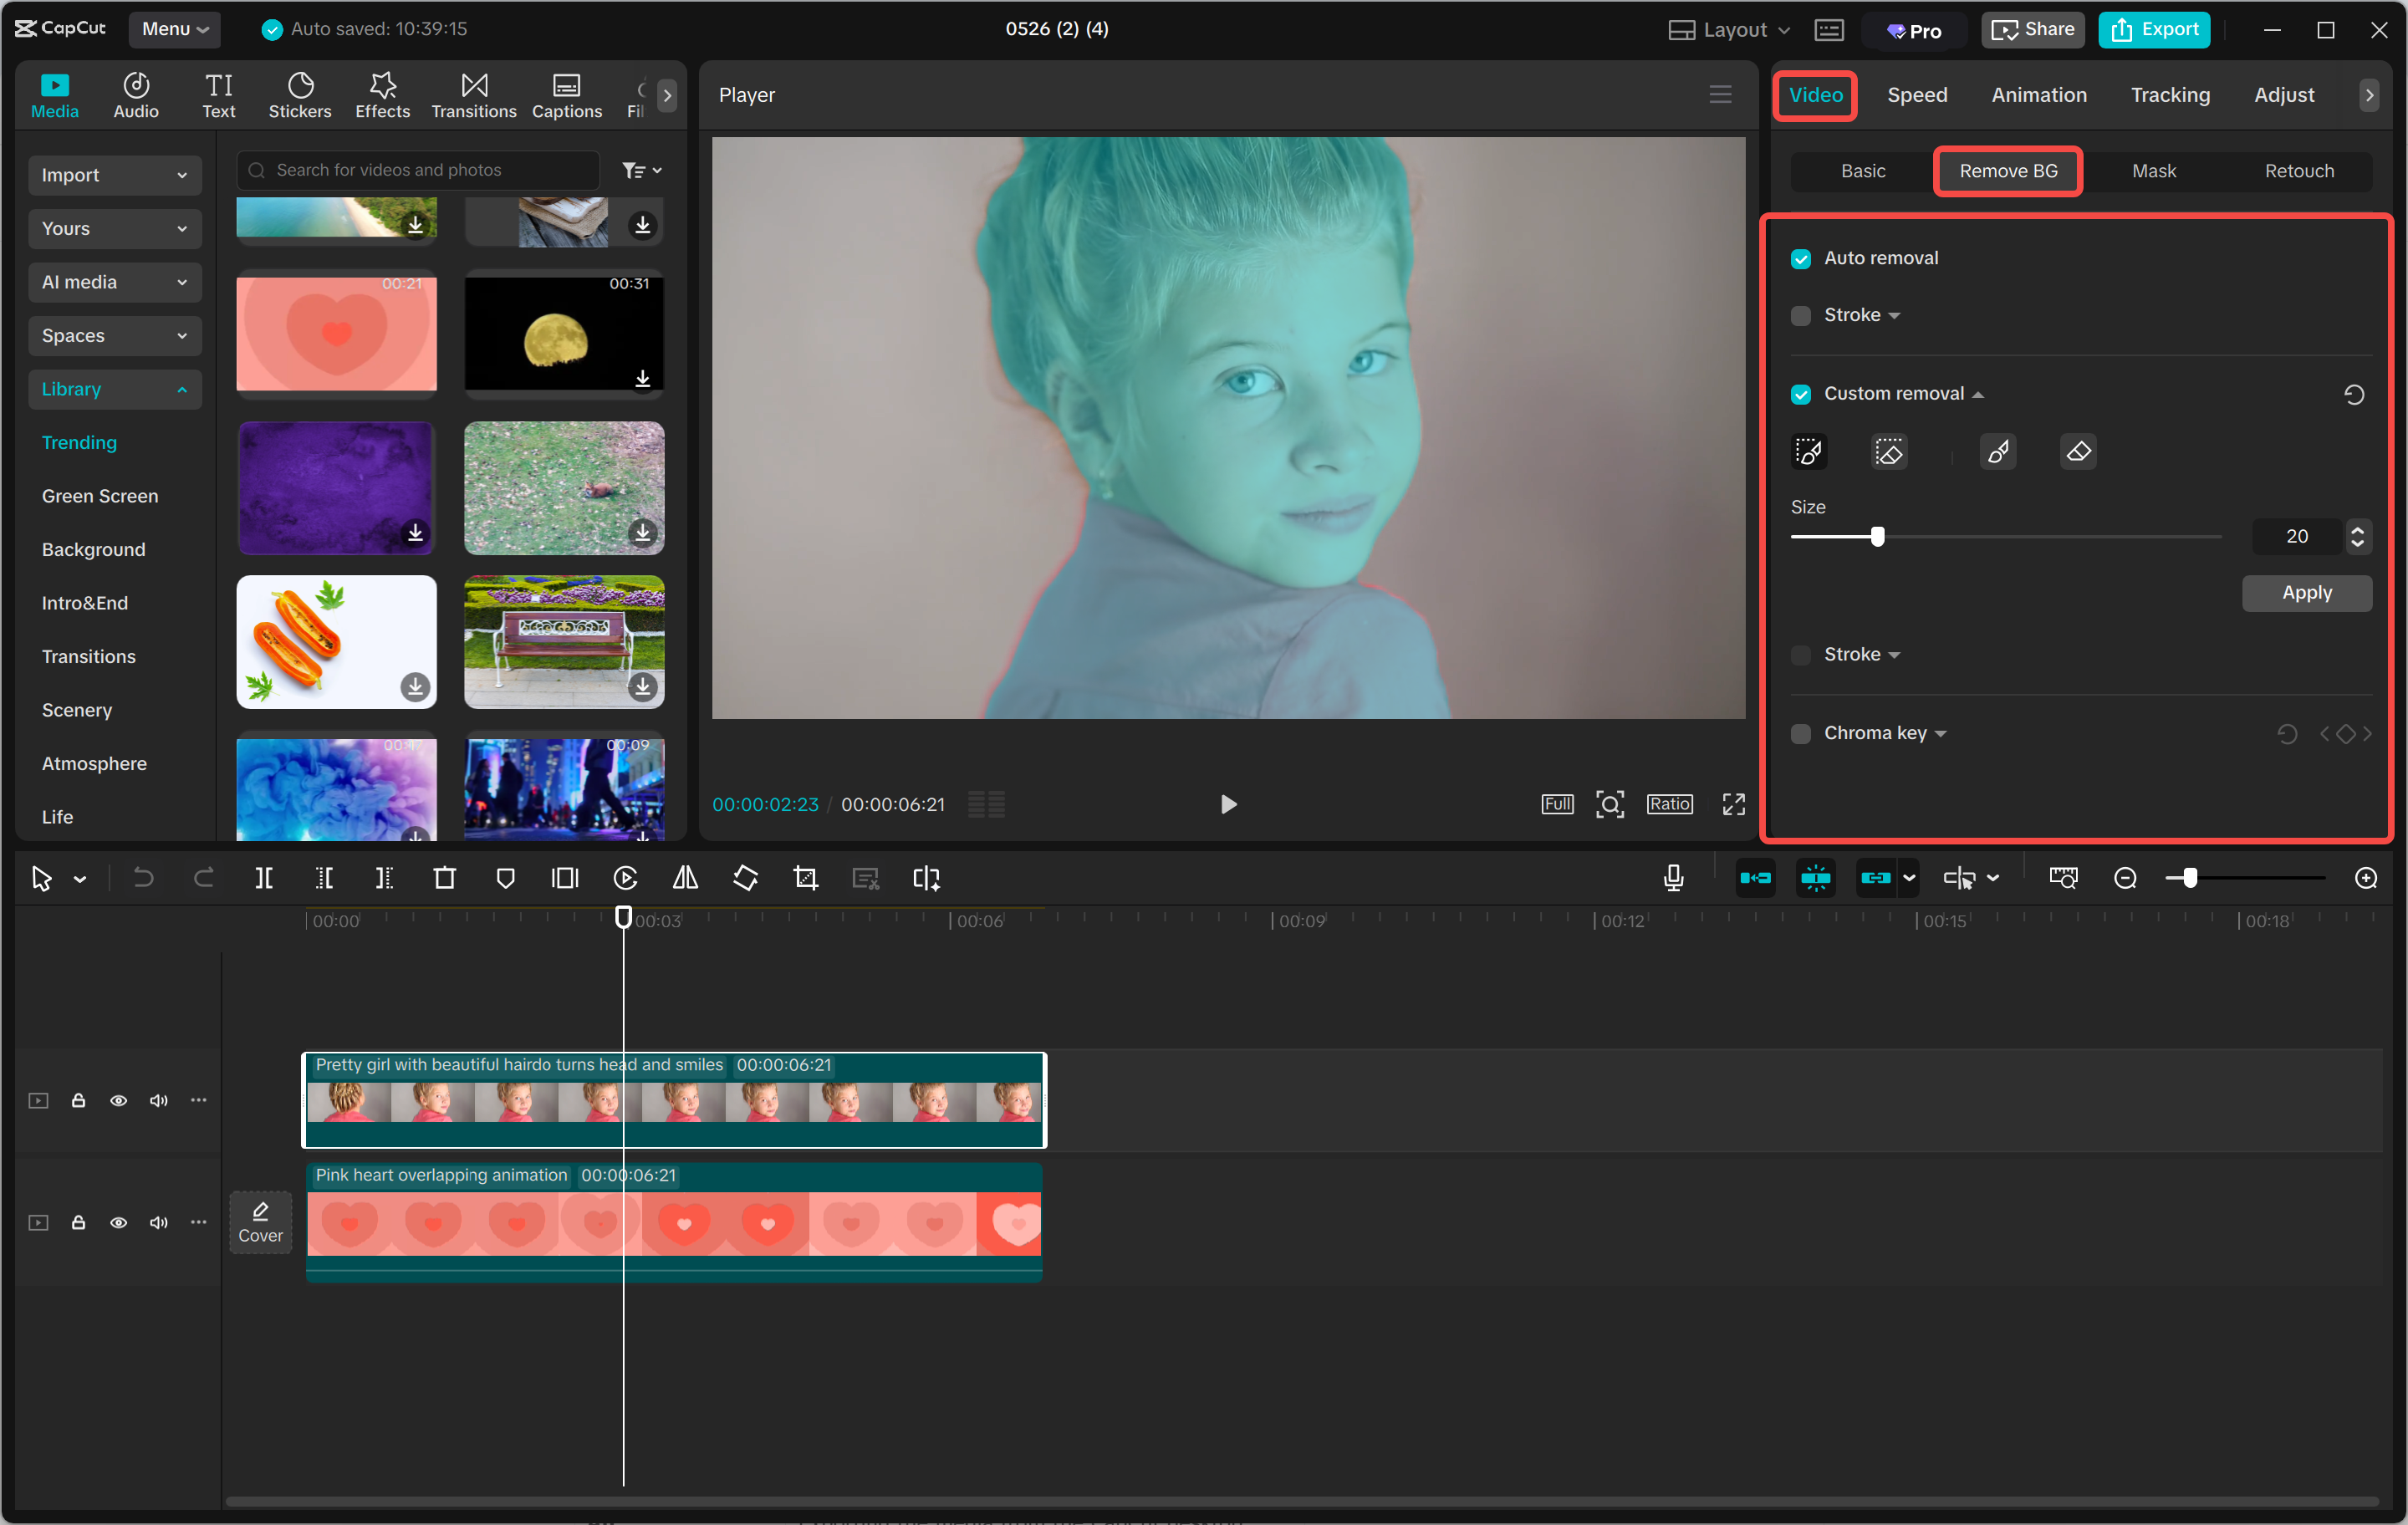Disable Auto removal checkbox
The image size is (2408, 1525).
tap(1801, 258)
